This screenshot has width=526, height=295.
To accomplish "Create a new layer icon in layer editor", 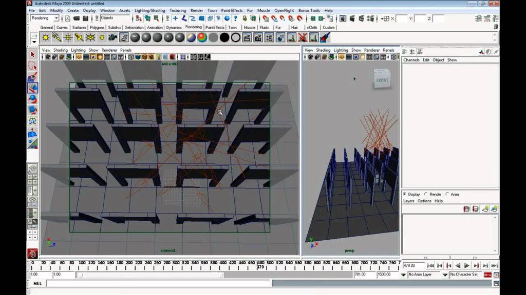I will (x=485, y=209).
